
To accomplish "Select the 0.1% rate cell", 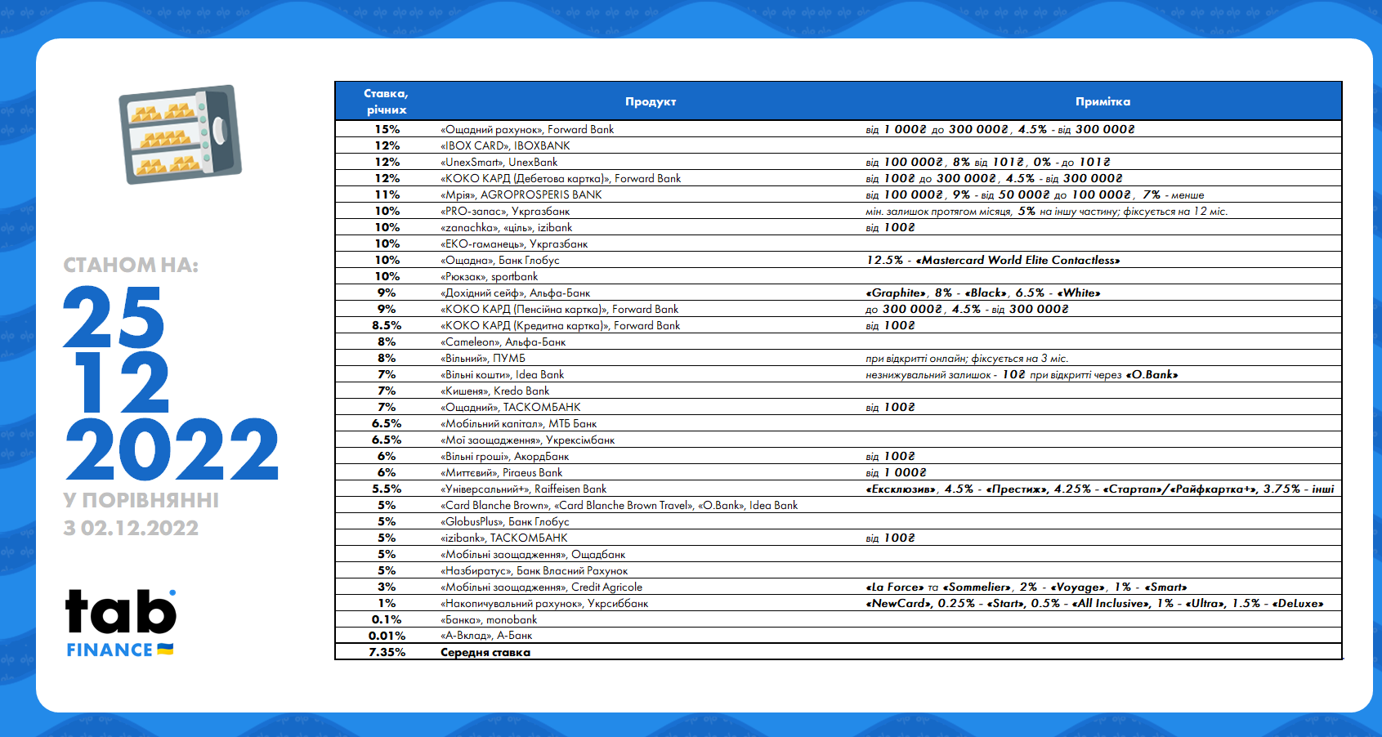I will click(387, 619).
